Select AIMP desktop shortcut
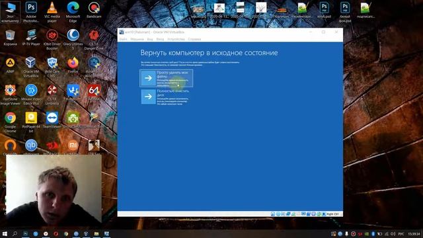Screen dimensions: 423x238 [x=11, y=65]
